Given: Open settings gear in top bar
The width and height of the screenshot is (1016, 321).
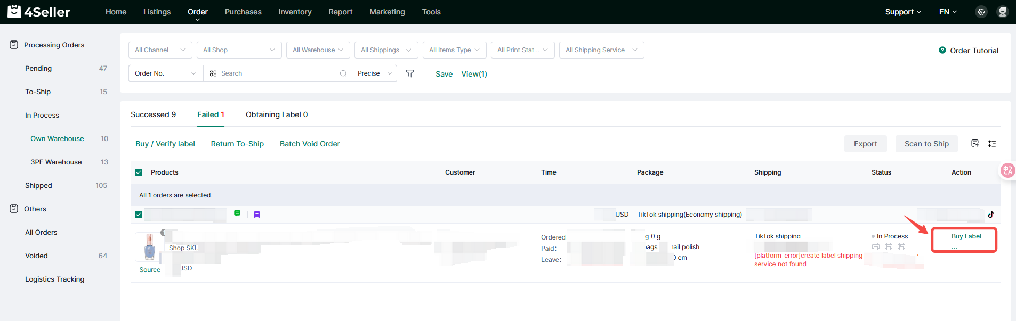Looking at the screenshot, I should click(x=981, y=12).
